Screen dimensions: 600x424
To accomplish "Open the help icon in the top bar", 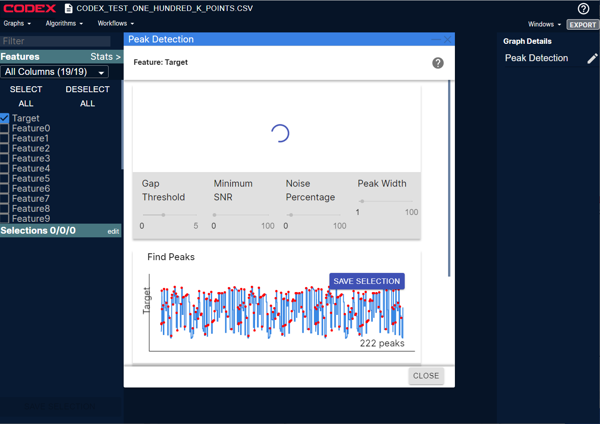I will [x=584, y=8].
